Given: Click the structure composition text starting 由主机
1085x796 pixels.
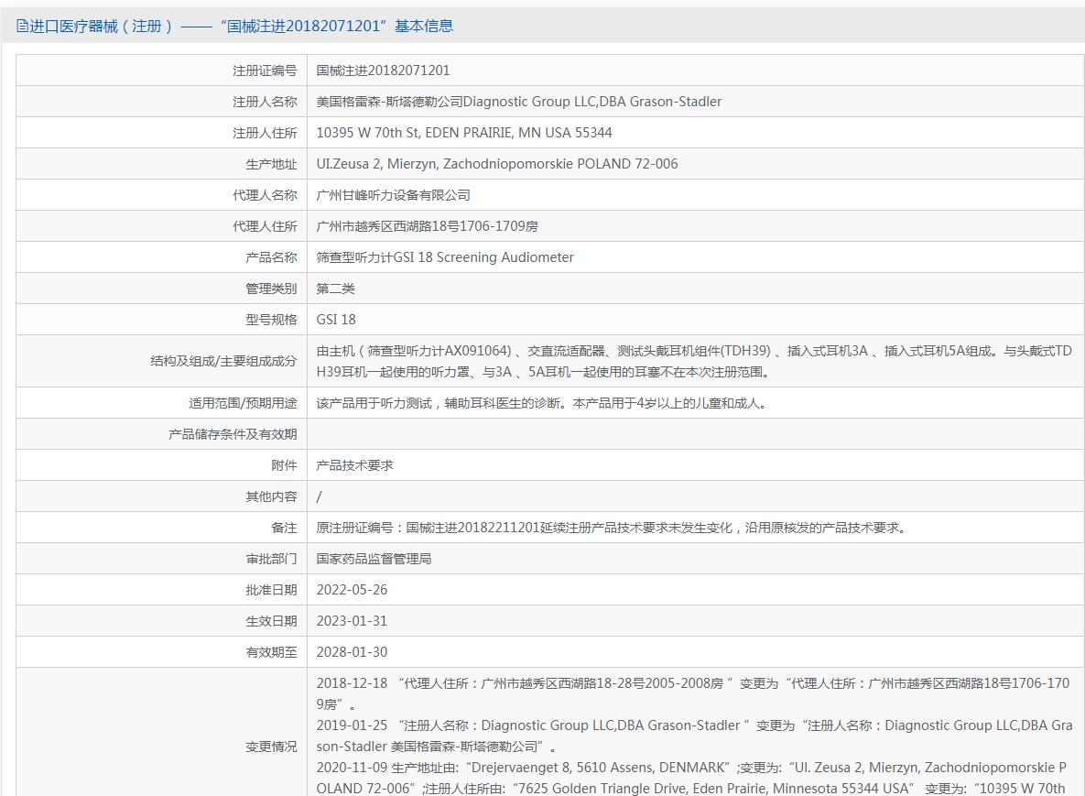Looking at the screenshot, I should 694,361.
